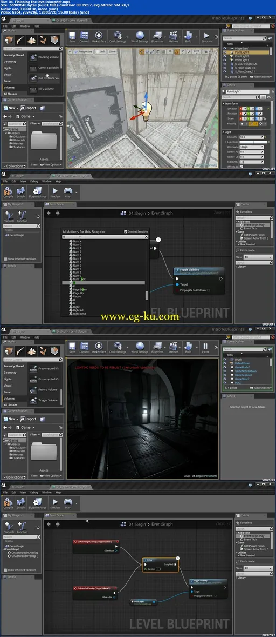Add a new Function in 00:03:45 My Blueprint
The height and width of the screenshot is (637, 276).
point(22,216)
